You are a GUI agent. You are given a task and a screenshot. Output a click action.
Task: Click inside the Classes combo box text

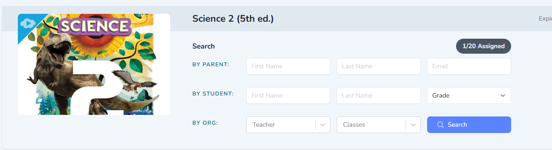[354, 125]
